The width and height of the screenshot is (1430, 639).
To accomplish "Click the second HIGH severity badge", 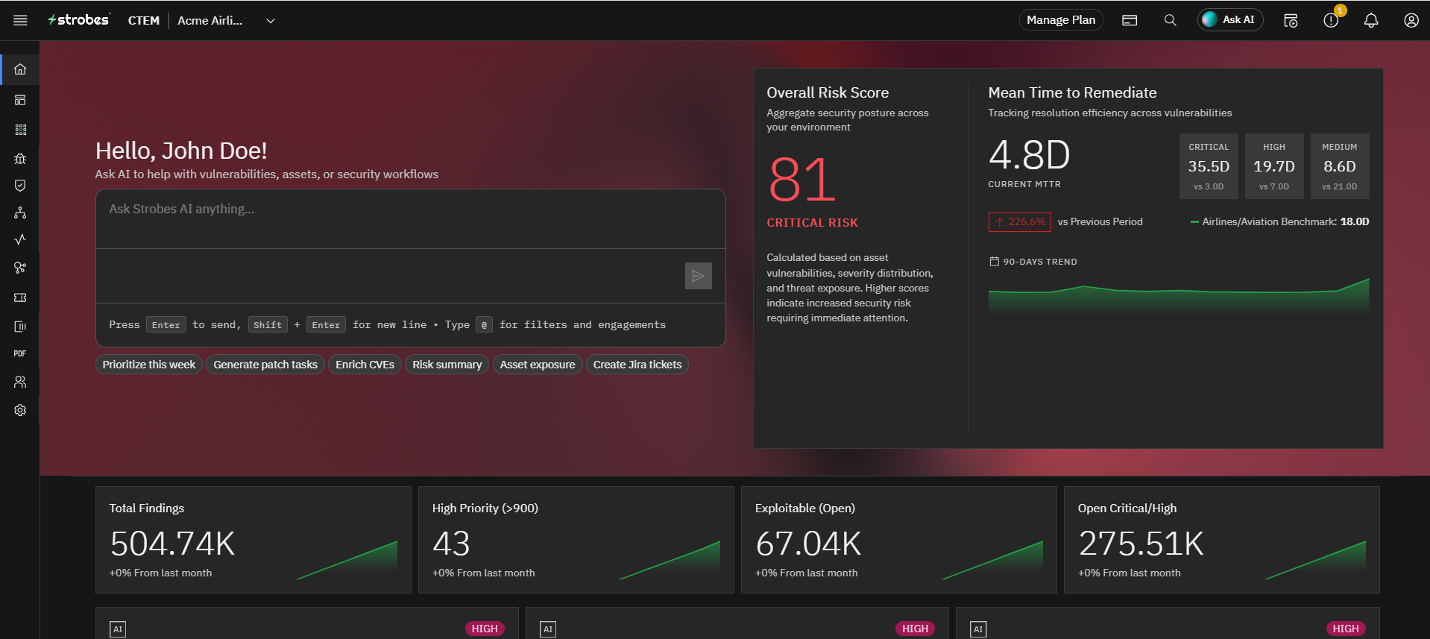I will click(915, 629).
